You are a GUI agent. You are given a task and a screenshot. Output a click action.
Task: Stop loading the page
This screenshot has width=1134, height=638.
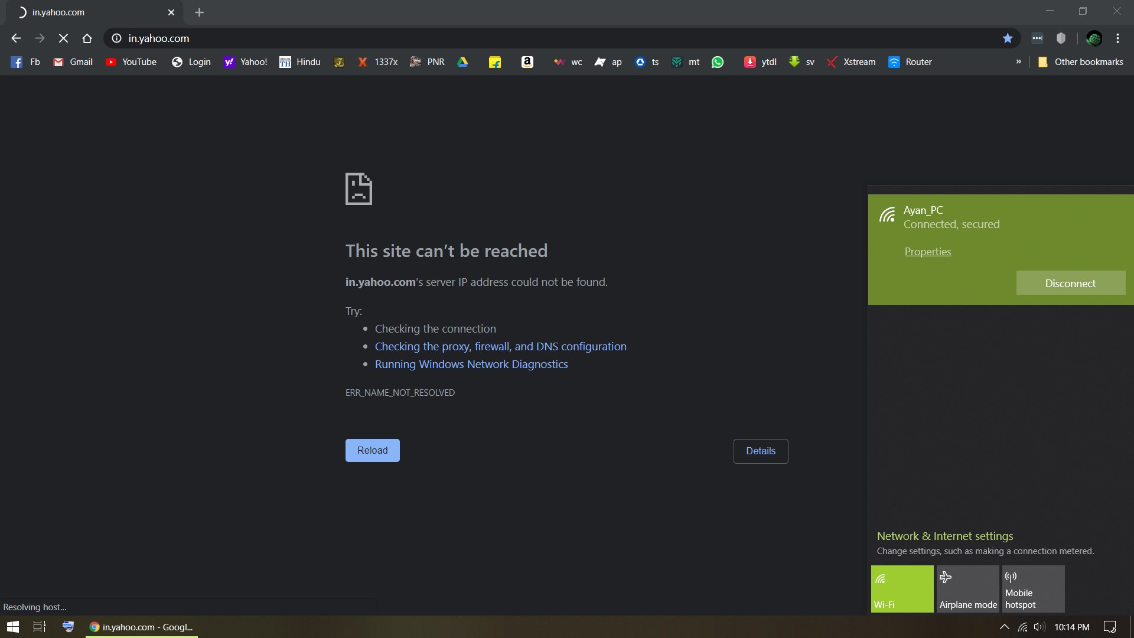pos(63,38)
